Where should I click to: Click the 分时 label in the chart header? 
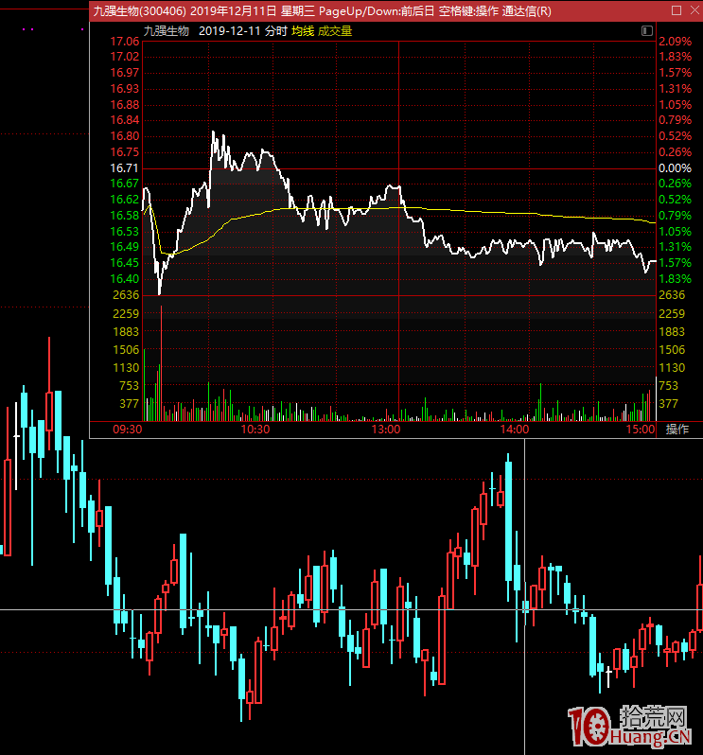276,31
